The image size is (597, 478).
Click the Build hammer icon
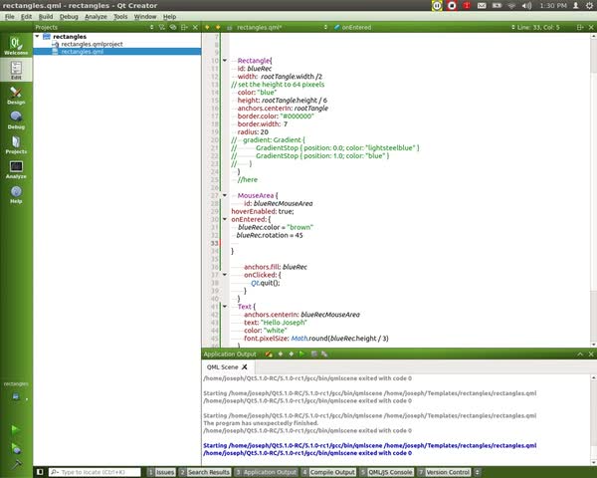pyautogui.click(x=15, y=463)
